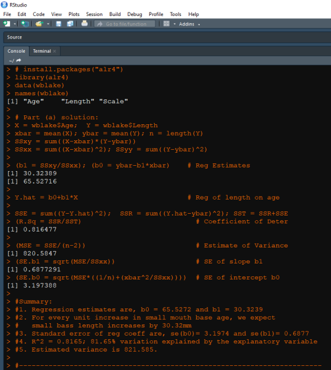Open the Debug menu
This screenshot has width=331, height=370.
coord(135,14)
